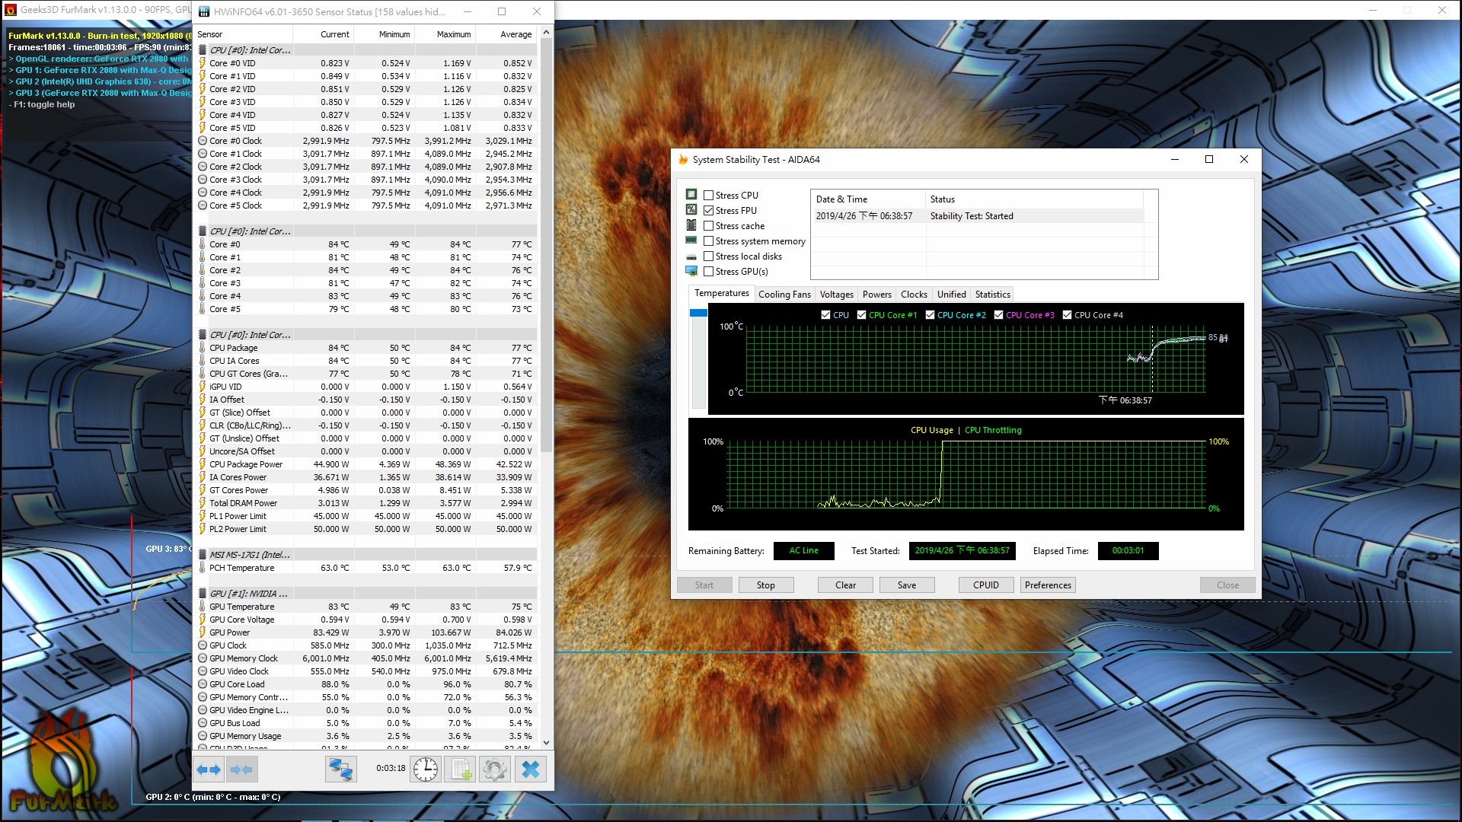Switch to the Powers tab
The height and width of the screenshot is (822, 1462).
tap(876, 295)
